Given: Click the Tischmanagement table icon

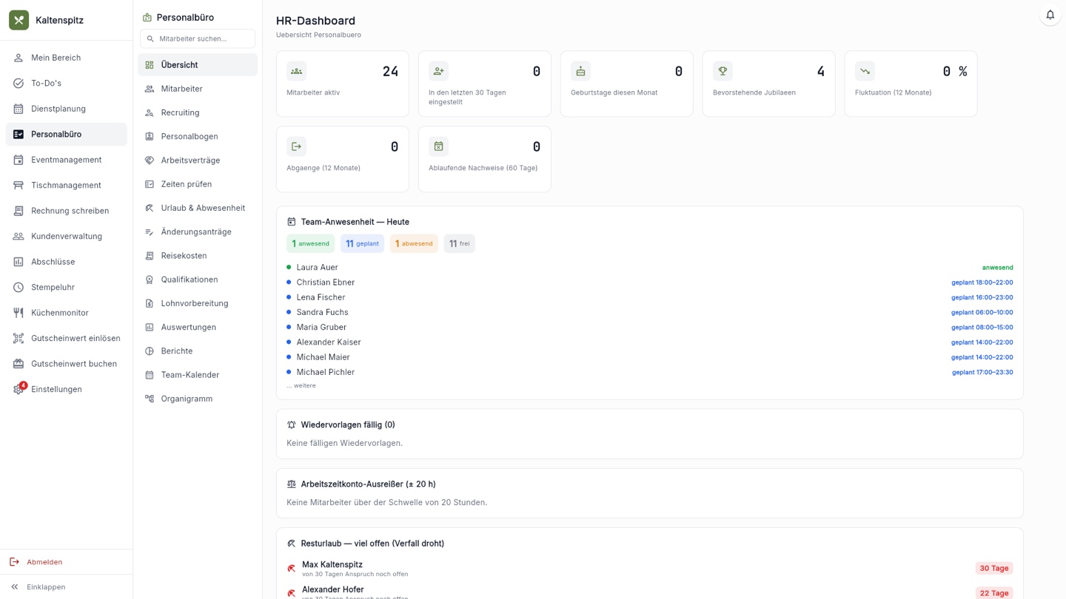Looking at the screenshot, I should coord(19,185).
